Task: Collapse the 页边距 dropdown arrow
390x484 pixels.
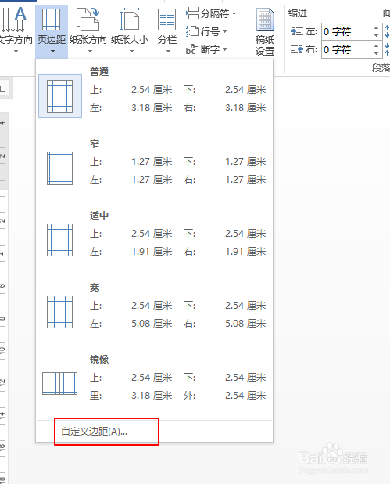Action: pos(52,52)
